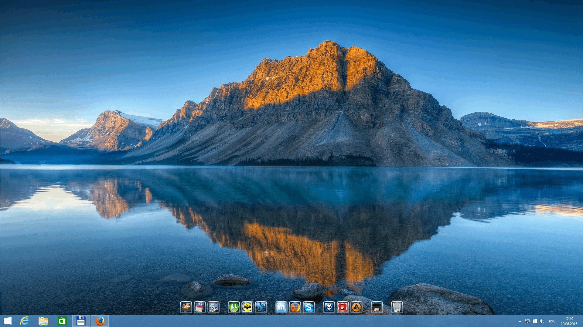The image size is (583, 327).
Task: Open the monitor wallpaper icon in dock
Action: 186,307
